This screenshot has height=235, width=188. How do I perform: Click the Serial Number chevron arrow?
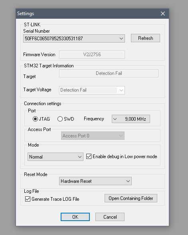pyautogui.click(x=121, y=39)
